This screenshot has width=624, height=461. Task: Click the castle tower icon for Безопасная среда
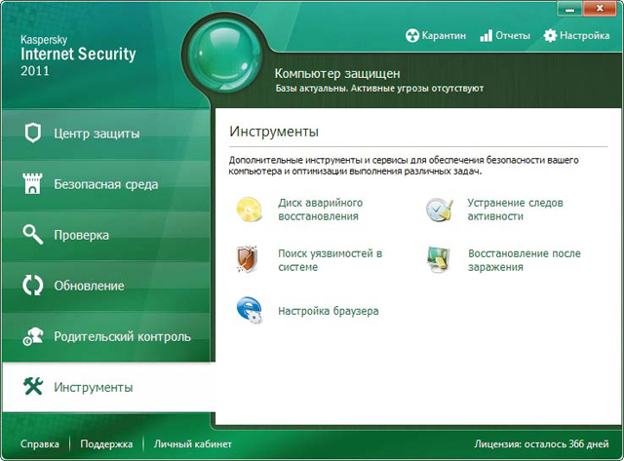coord(32,183)
